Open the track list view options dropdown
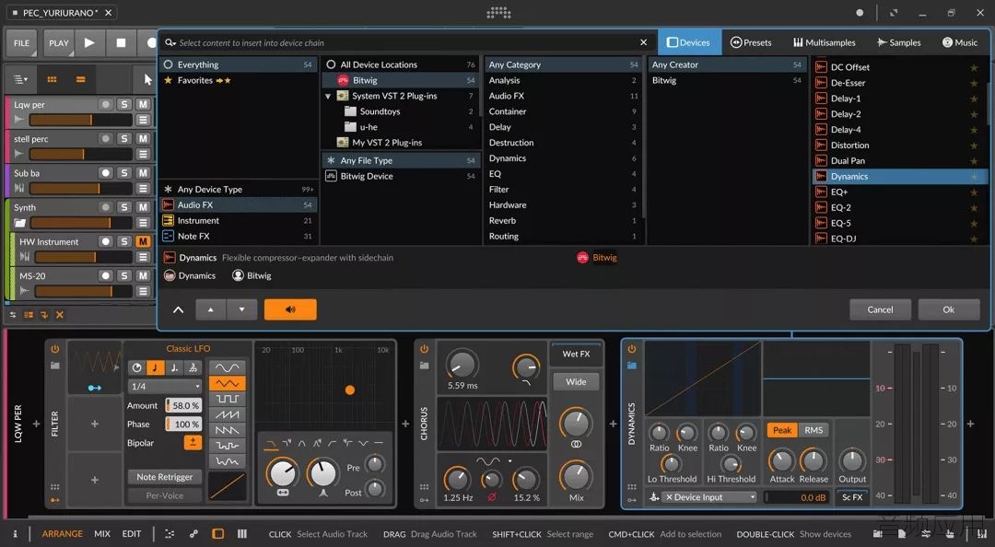The image size is (995, 547). tap(21, 79)
